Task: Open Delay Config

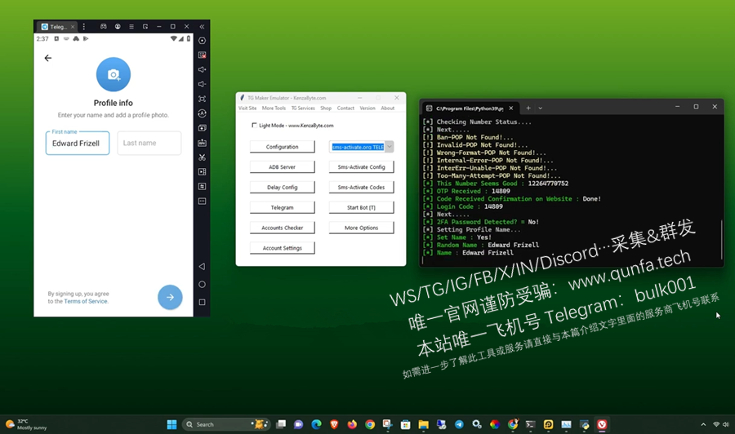Action: point(283,188)
